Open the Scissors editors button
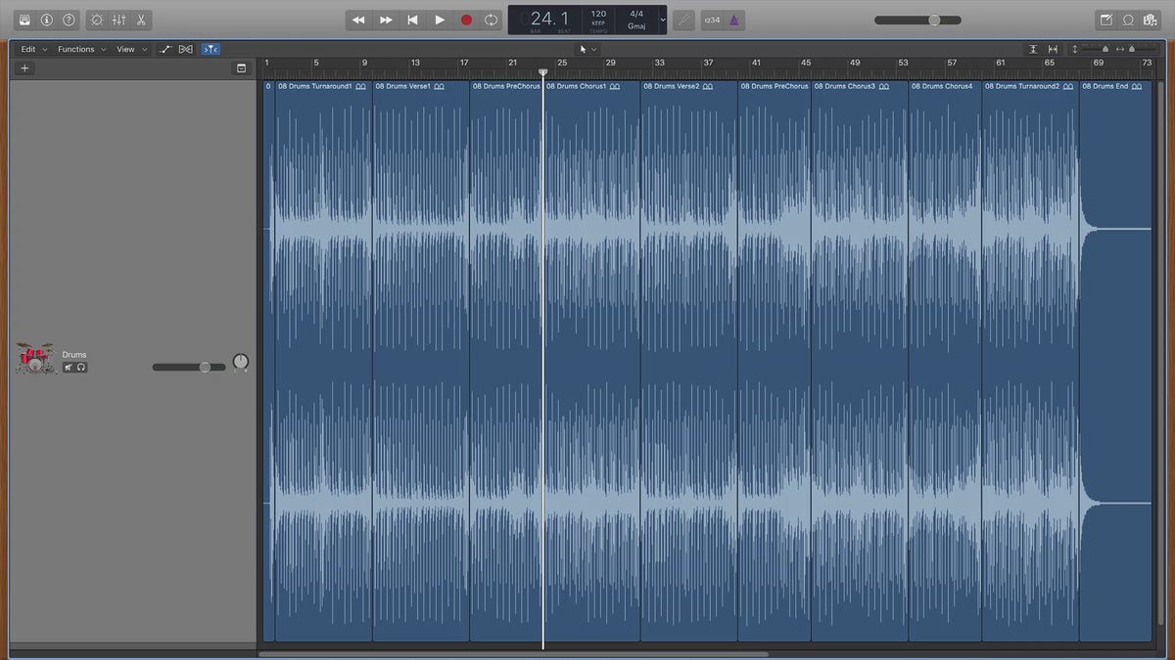 point(141,20)
